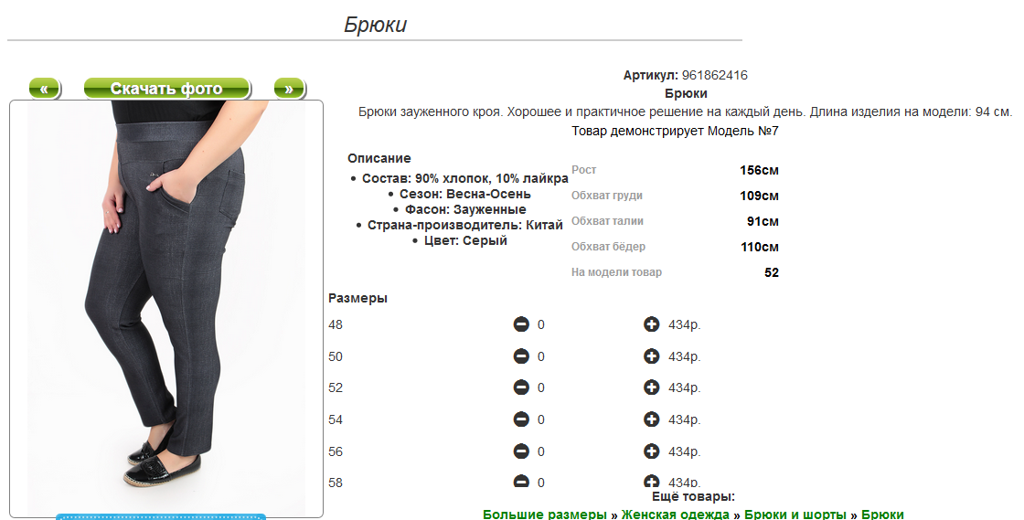The height and width of the screenshot is (520, 1024).
Task: Increase quantity for size 54
Action: point(651,419)
